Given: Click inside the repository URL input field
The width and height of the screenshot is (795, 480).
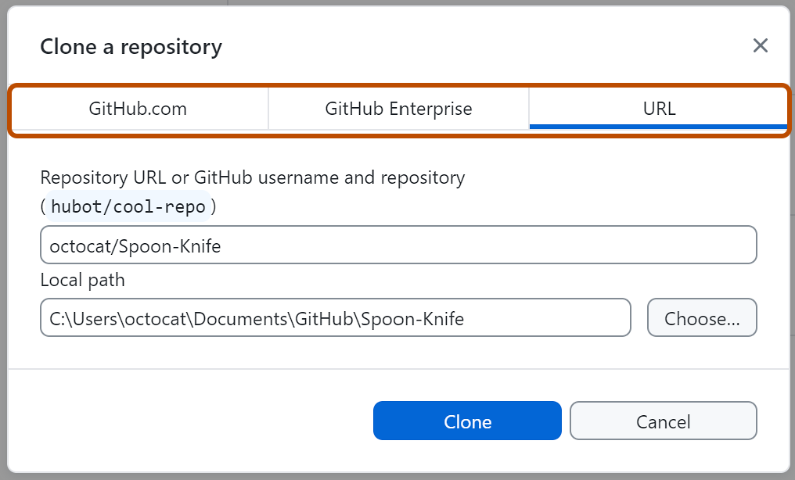Looking at the screenshot, I should [x=398, y=244].
